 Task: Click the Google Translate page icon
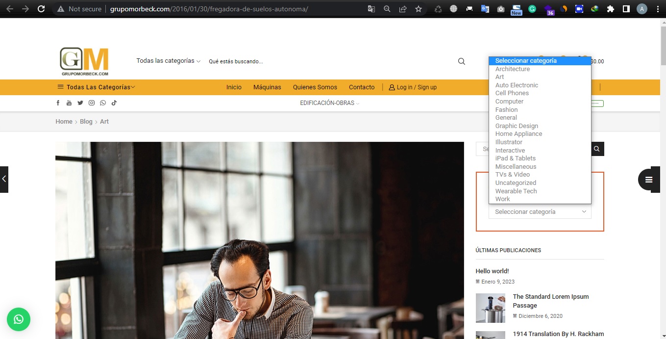371,9
